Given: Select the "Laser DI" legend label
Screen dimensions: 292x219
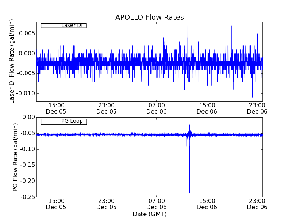Looking at the screenshot, I should click(x=72, y=25).
